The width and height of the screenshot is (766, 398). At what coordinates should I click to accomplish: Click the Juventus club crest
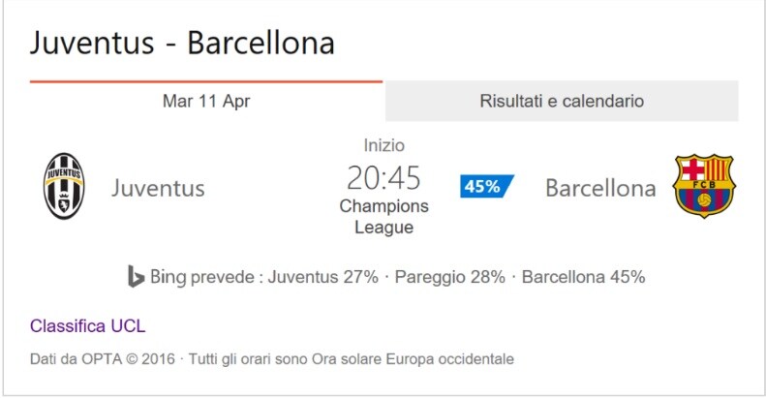pyautogui.click(x=64, y=187)
